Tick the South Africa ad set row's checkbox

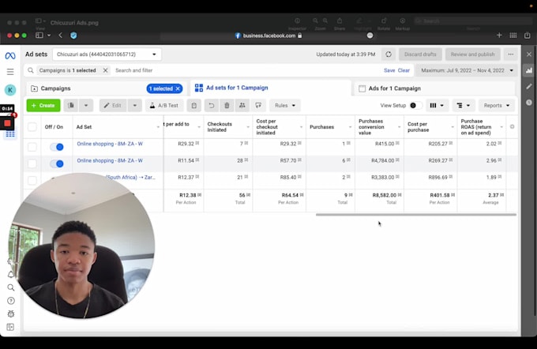(x=32, y=180)
